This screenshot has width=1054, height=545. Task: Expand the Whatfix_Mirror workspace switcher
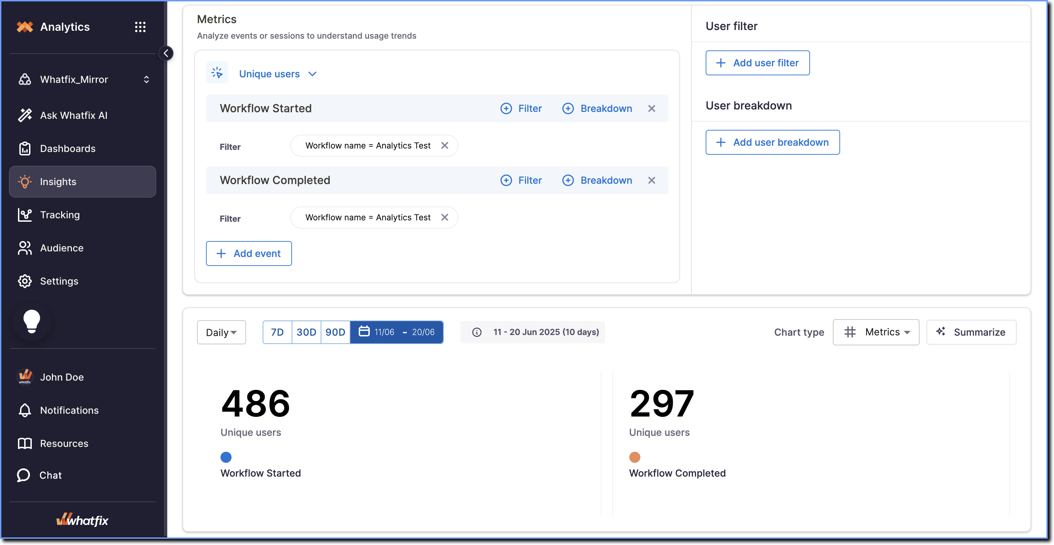pos(147,79)
